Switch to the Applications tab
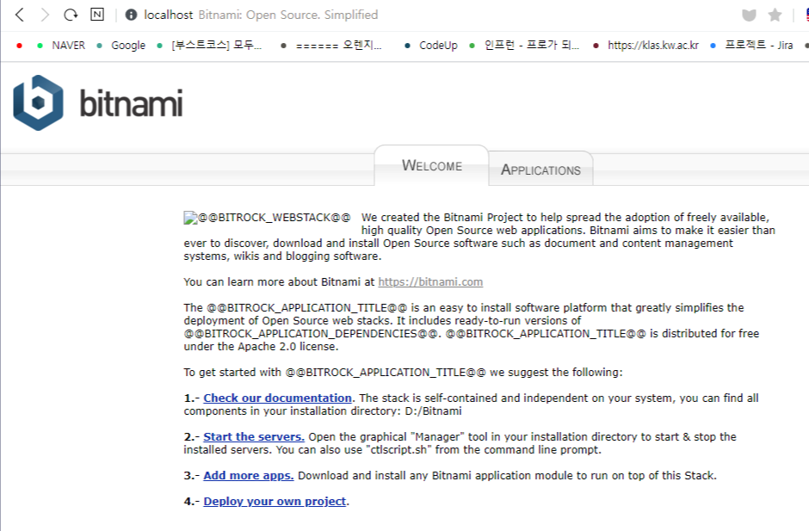This screenshot has width=809, height=531. [540, 170]
